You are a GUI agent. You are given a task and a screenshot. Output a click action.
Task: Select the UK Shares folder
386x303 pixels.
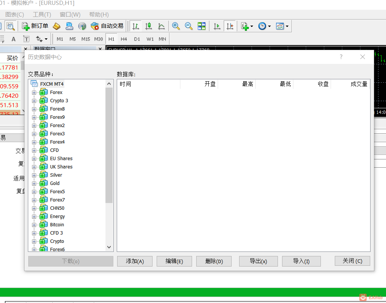(61, 167)
